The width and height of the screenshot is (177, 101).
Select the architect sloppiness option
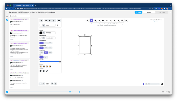(x=41, y=53)
